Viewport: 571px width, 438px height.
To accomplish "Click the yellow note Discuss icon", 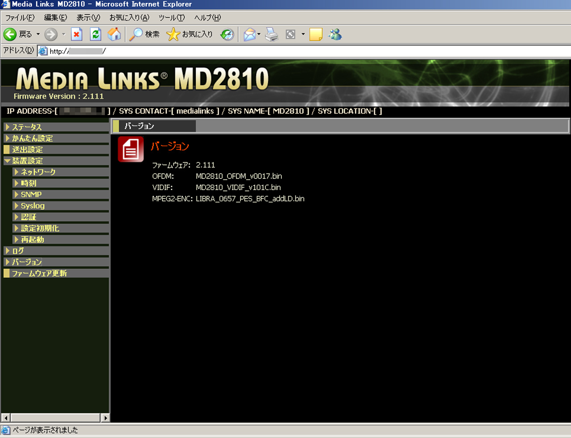I will (316, 34).
